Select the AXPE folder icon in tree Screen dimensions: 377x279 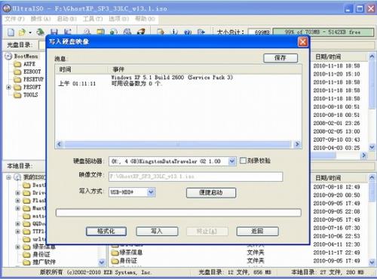(x=17, y=64)
